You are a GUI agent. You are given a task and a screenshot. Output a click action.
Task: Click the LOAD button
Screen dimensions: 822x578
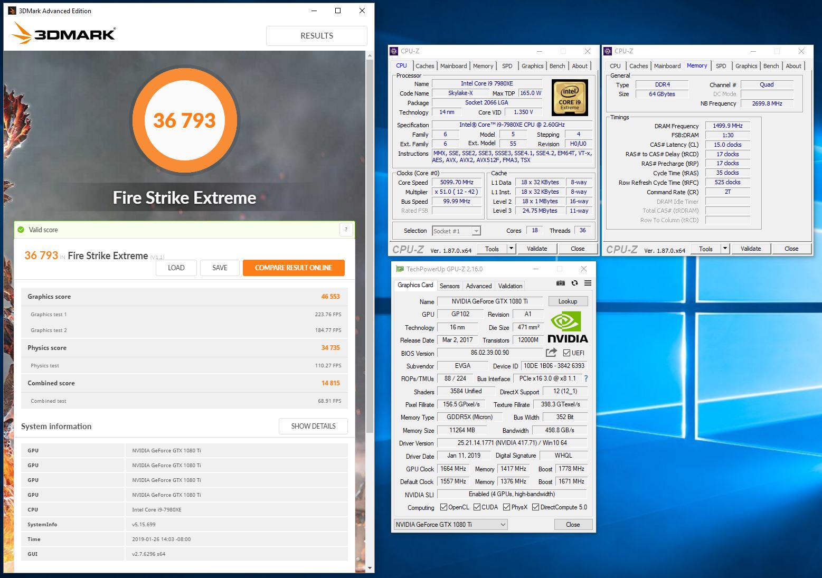[176, 268]
